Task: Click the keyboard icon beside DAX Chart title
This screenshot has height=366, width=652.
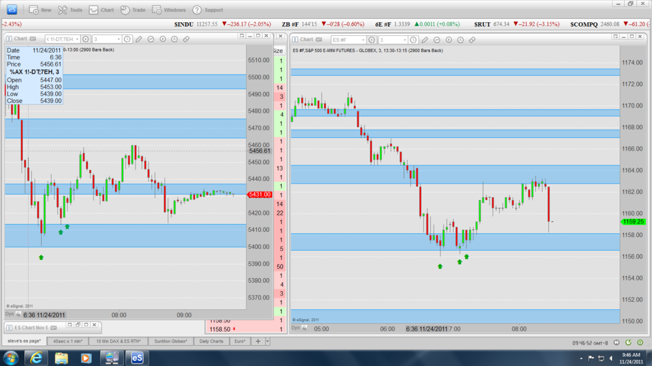Action: pos(33,38)
